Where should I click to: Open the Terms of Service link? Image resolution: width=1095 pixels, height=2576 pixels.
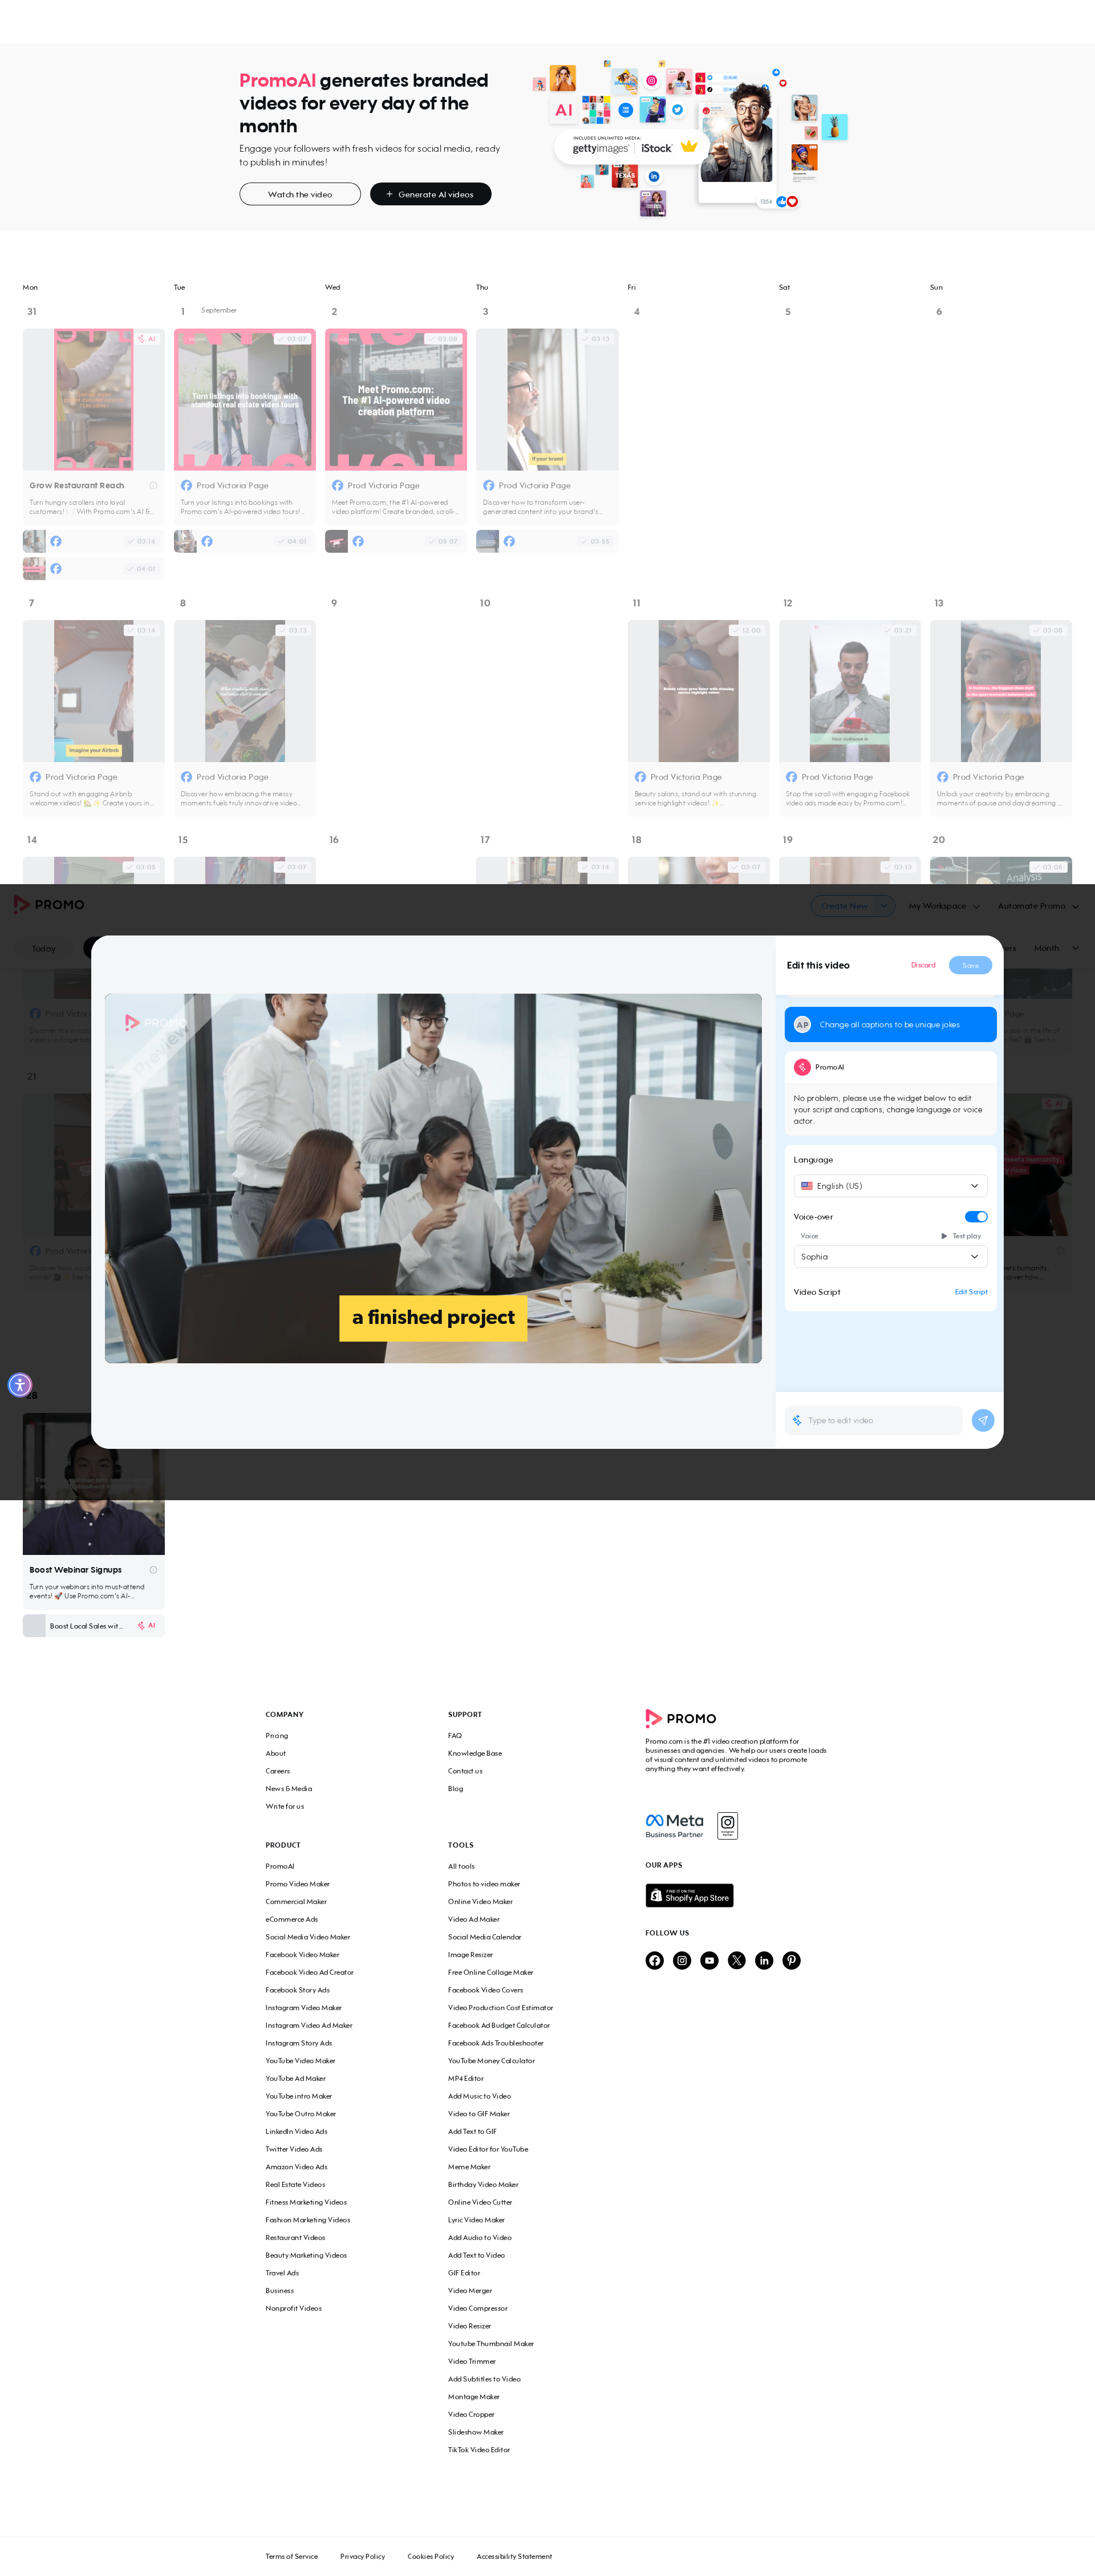(291, 2556)
